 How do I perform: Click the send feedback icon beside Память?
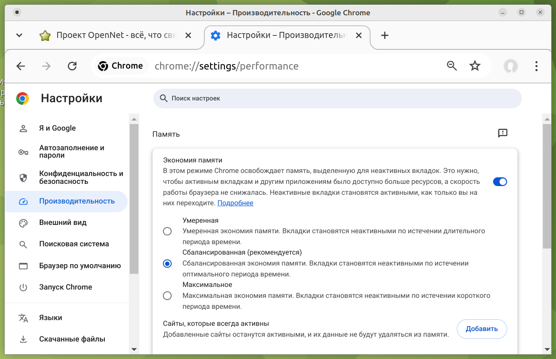(503, 133)
